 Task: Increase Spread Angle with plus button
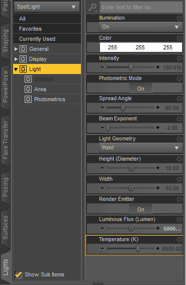point(158,107)
